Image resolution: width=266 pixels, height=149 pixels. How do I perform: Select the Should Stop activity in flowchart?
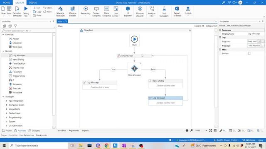tap(134, 56)
